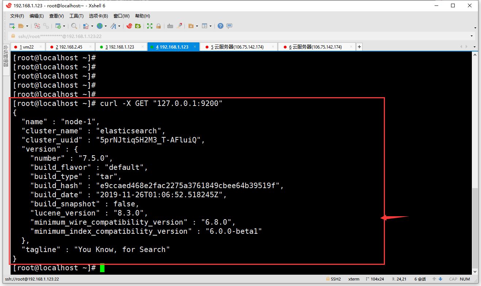The image size is (481, 286).
Task: Click the highlight pen icon
Action: [x=179, y=26]
